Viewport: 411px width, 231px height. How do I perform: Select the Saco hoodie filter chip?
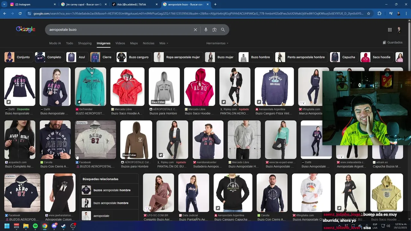[x=376, y=57]
